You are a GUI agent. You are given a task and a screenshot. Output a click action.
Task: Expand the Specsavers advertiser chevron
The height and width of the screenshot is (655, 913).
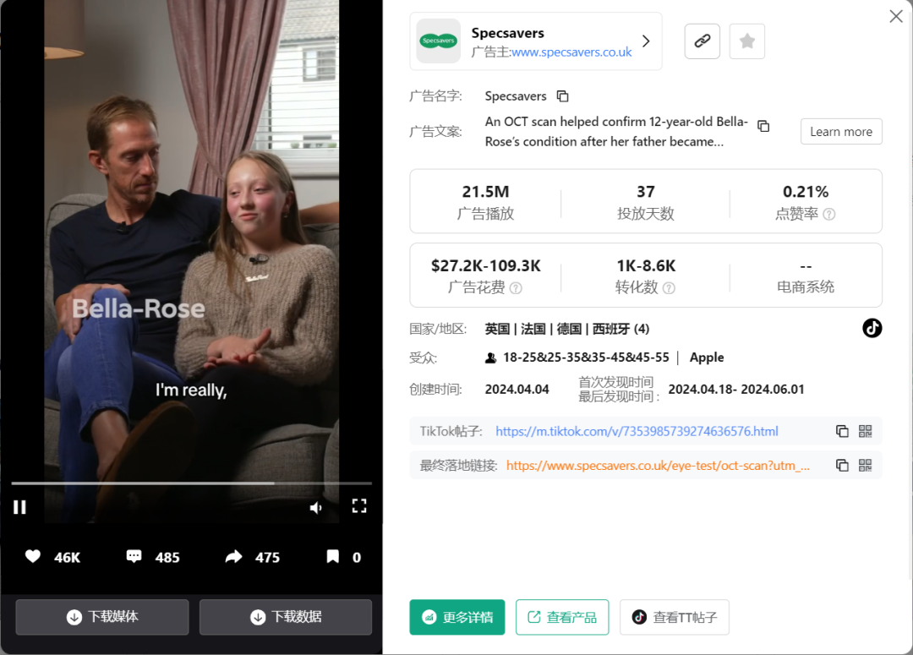click(x=646, y=41)
